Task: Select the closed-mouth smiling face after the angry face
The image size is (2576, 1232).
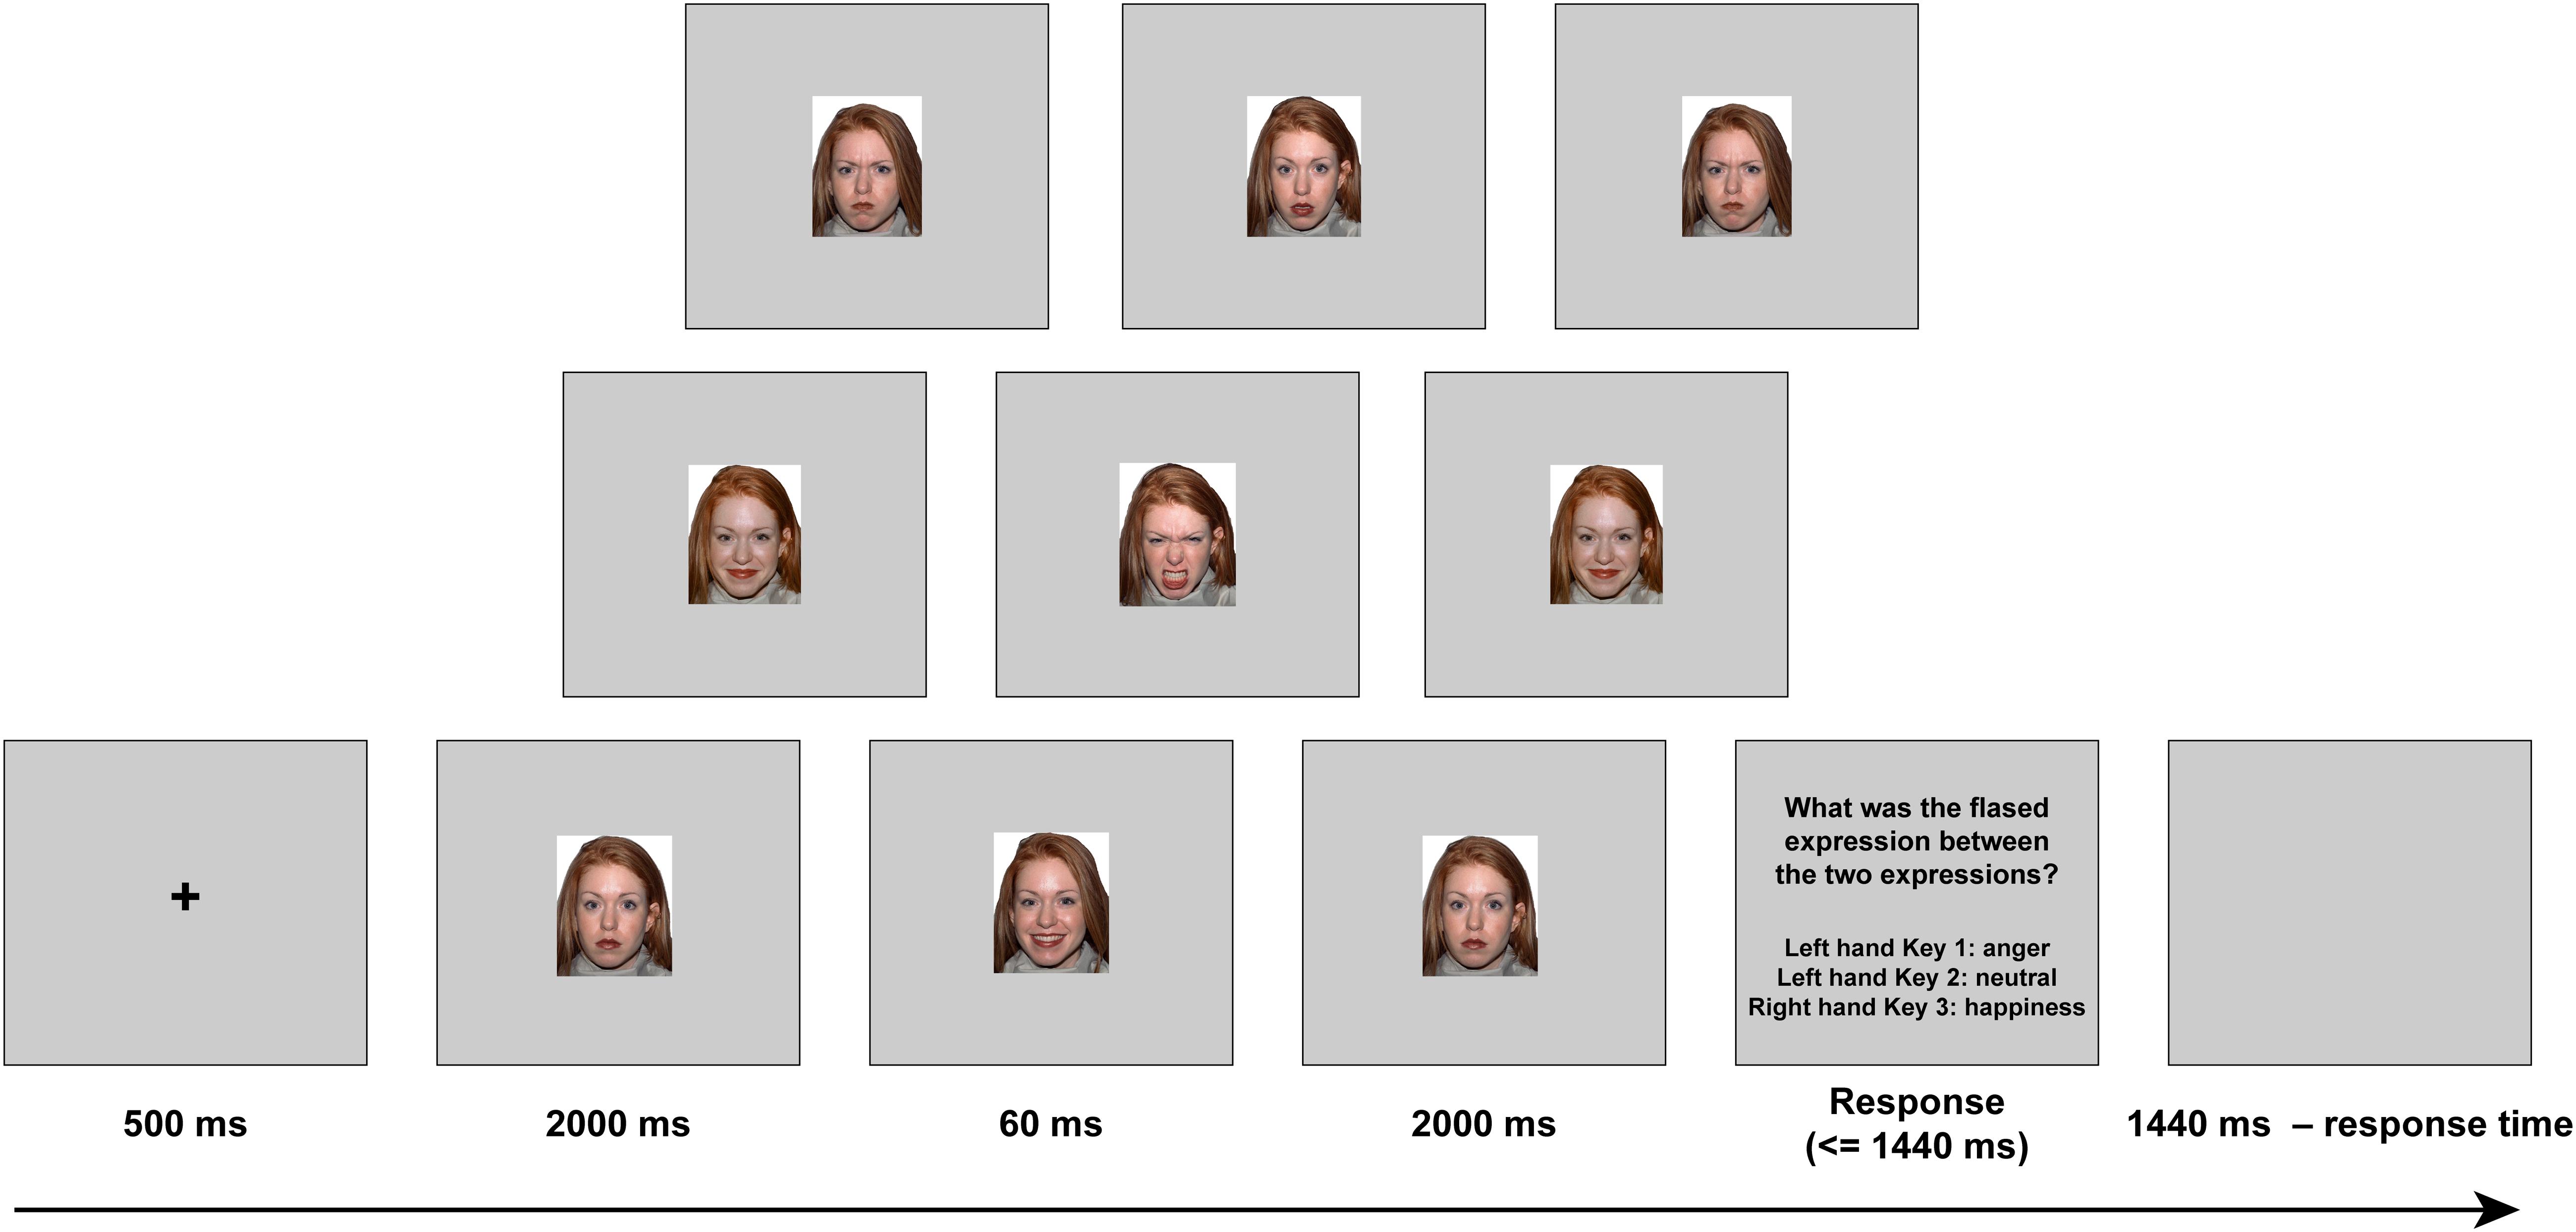Action: click(1606, 534)
